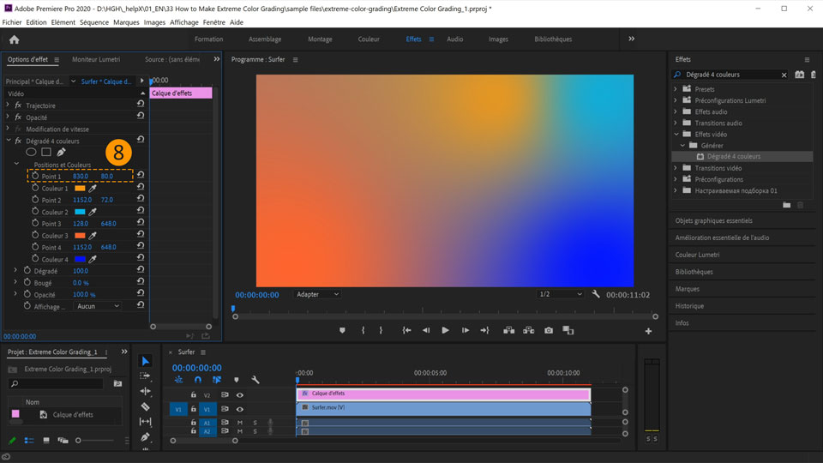Click the orange Couleur 1 swatch
Screen dimensions: 823x463
80,189
